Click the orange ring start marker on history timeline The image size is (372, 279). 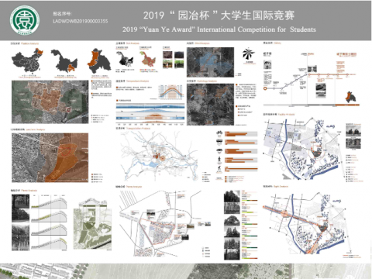(x=265, y=88)
